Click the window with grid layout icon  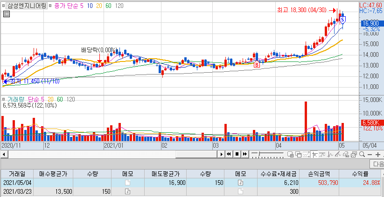click(x=290, y=155)
